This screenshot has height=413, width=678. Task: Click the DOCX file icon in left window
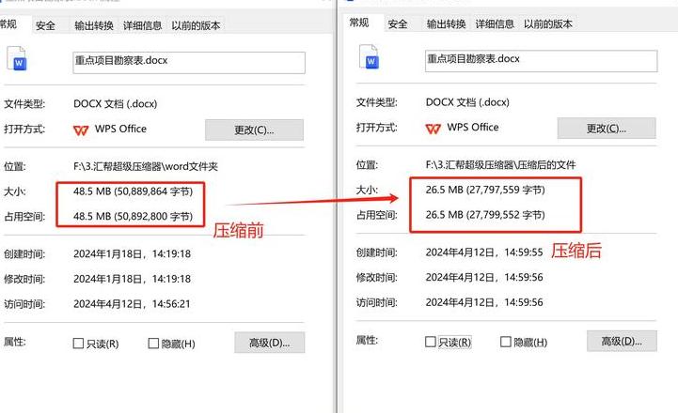click(16, 58)
